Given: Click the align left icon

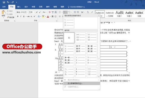Looking at the screenshot, I should [60, 17].
